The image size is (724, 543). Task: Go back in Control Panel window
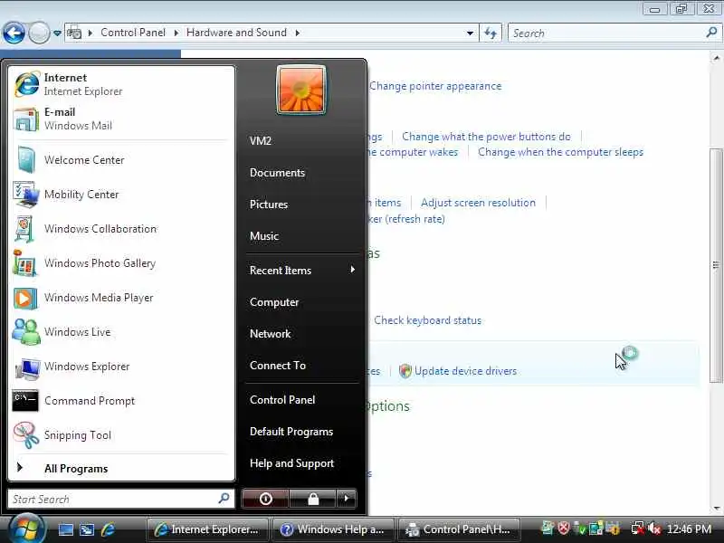14,33
